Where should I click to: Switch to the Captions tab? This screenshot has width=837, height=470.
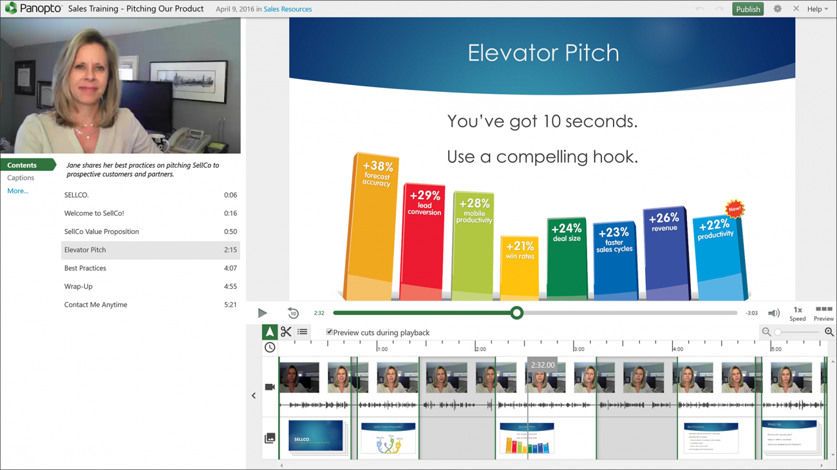pos(21,177)
